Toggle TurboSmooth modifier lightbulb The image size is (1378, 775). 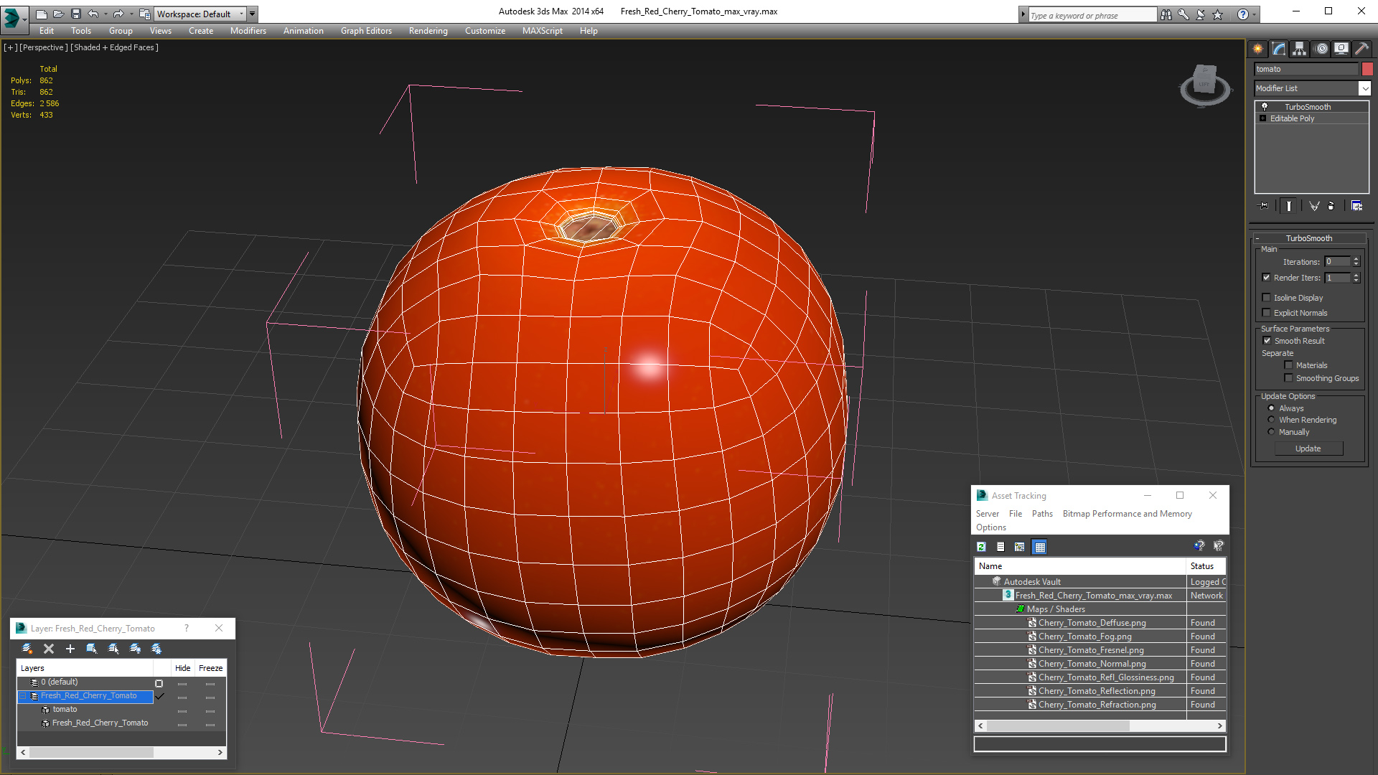coord(1265,107)
